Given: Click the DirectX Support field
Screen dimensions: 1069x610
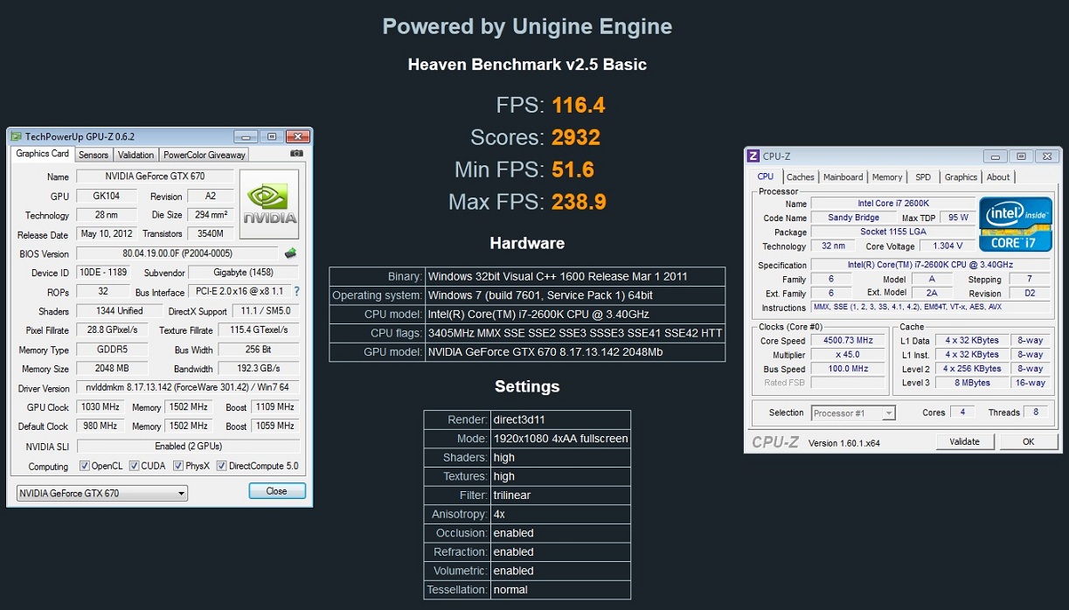Looking at the screenshot, I should tap(267, 311).
